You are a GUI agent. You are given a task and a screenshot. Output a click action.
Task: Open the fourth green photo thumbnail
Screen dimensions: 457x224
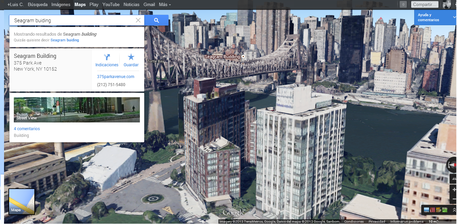445,210
